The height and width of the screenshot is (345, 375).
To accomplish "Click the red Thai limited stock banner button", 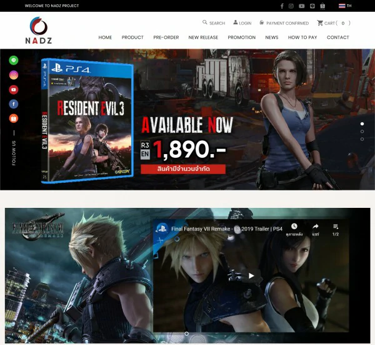I will (183, 169).
